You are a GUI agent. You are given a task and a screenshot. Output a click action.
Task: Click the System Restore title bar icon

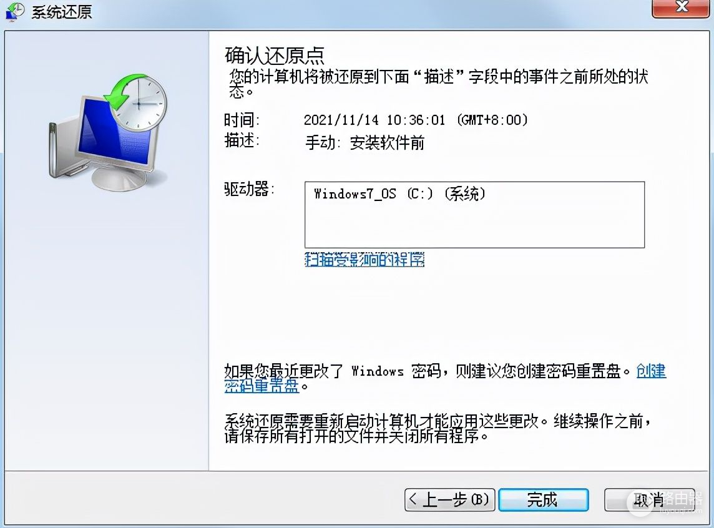pyautogui.click(x=15, y=11)
